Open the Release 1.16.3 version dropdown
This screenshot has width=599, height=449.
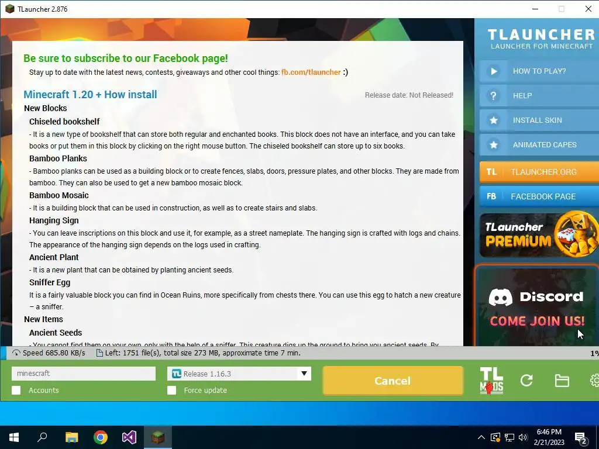[x=239, y=374]
